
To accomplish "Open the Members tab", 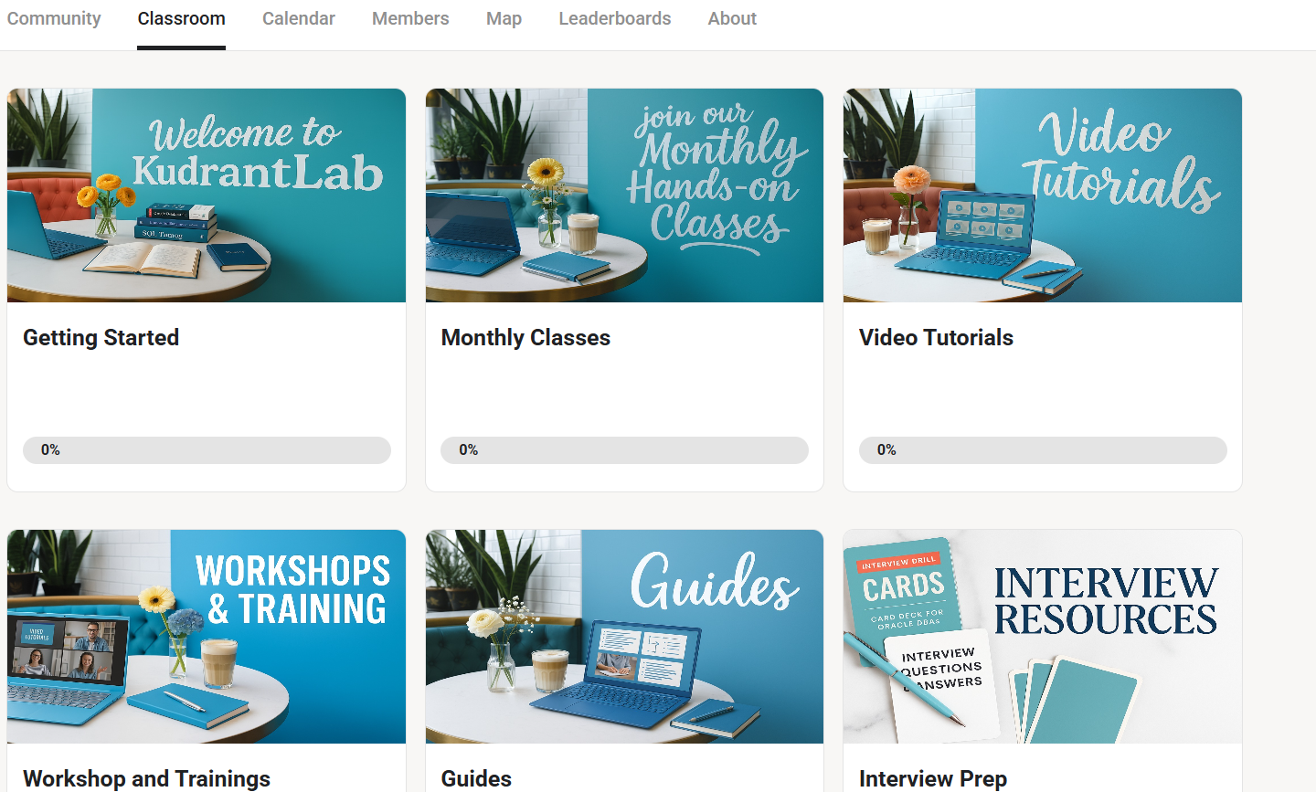I will click(410, 18).
